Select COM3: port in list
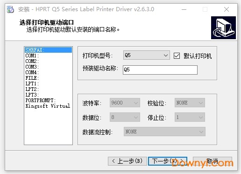The image size is (241, 174). (48, 67)
